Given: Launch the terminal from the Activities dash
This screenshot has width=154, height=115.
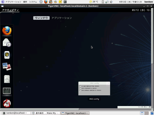Looking at the screenshot, I should (x=7, y=91).
